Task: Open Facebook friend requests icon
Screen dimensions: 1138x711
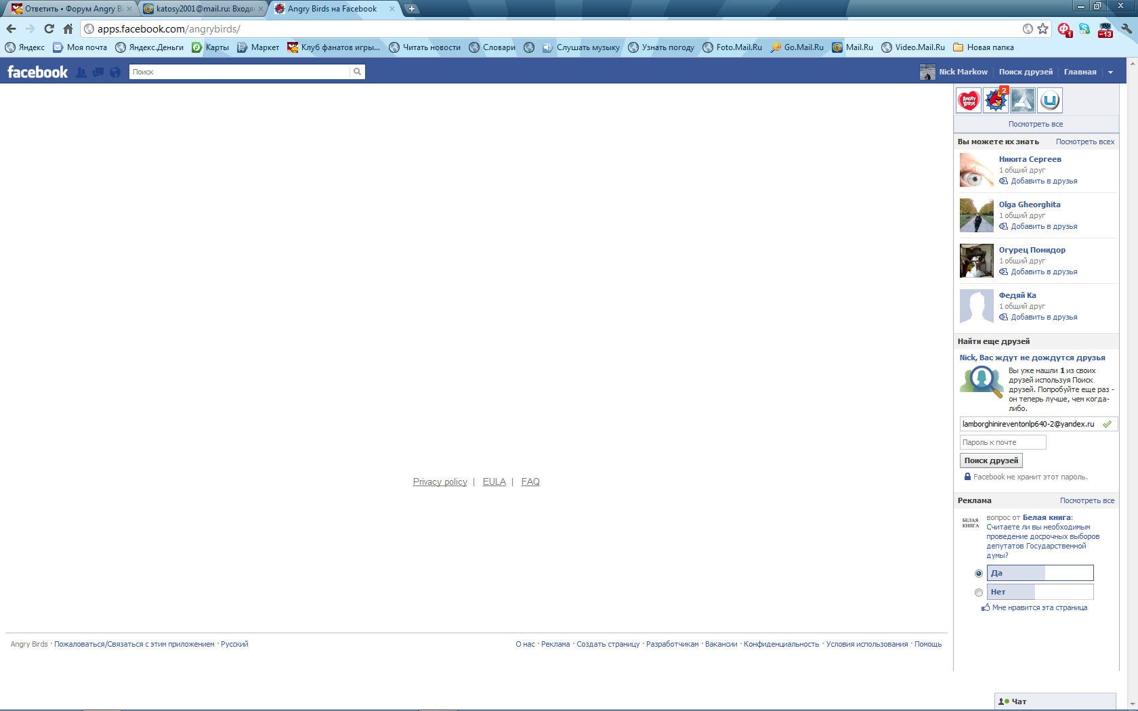Action: coord(81,72)
